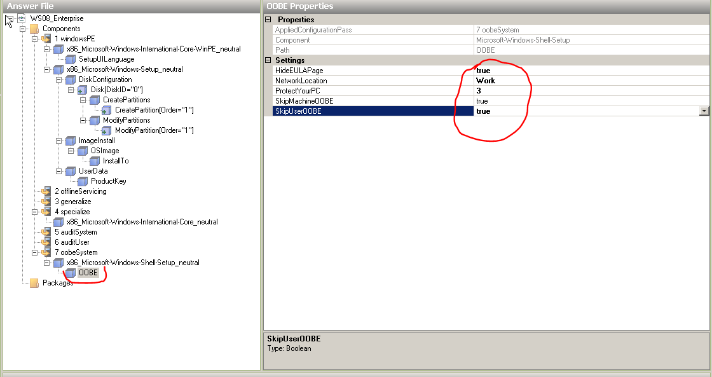
Task: Click the HideEULAPage value true
Action: pyautogui.click(x=483, y=71)
